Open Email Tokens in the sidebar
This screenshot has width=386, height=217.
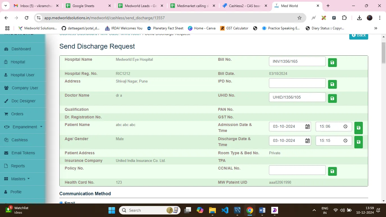23,153
